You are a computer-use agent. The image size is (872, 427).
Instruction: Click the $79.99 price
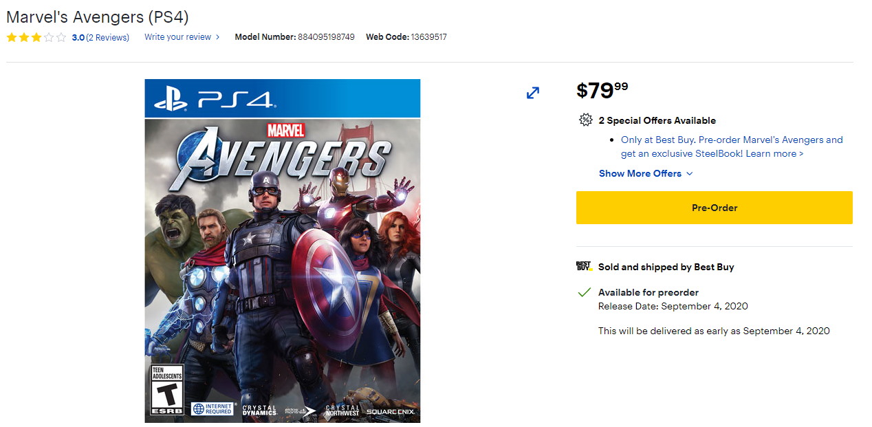pyautogui.click(x=602, y=90)
